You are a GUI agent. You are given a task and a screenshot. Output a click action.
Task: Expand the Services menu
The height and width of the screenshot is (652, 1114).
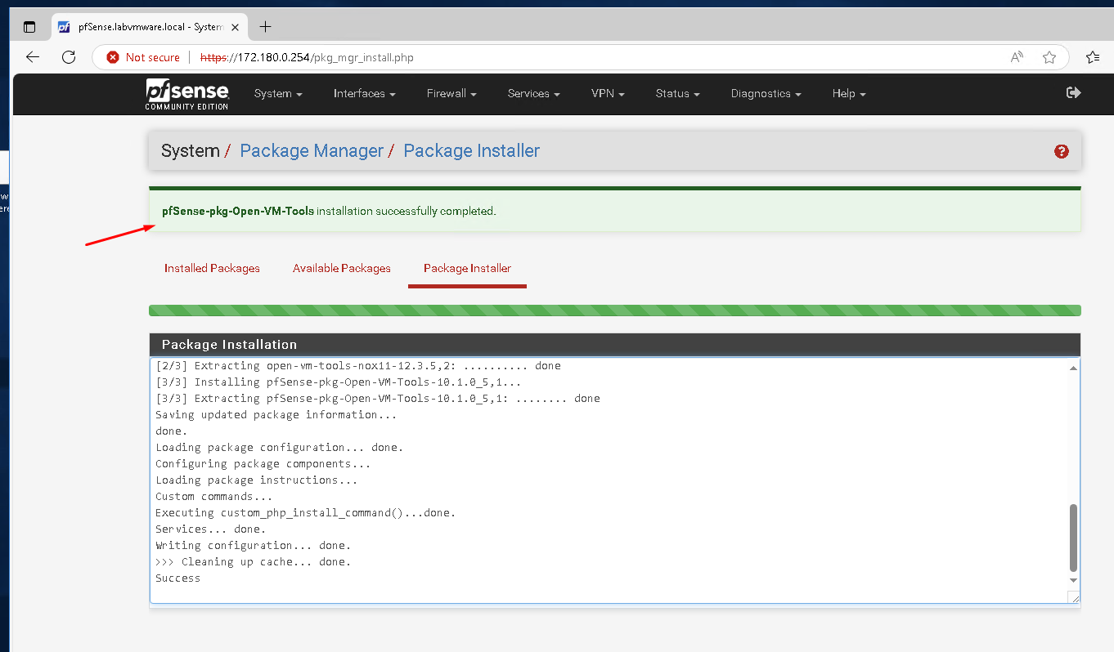(x=533, y=94)
